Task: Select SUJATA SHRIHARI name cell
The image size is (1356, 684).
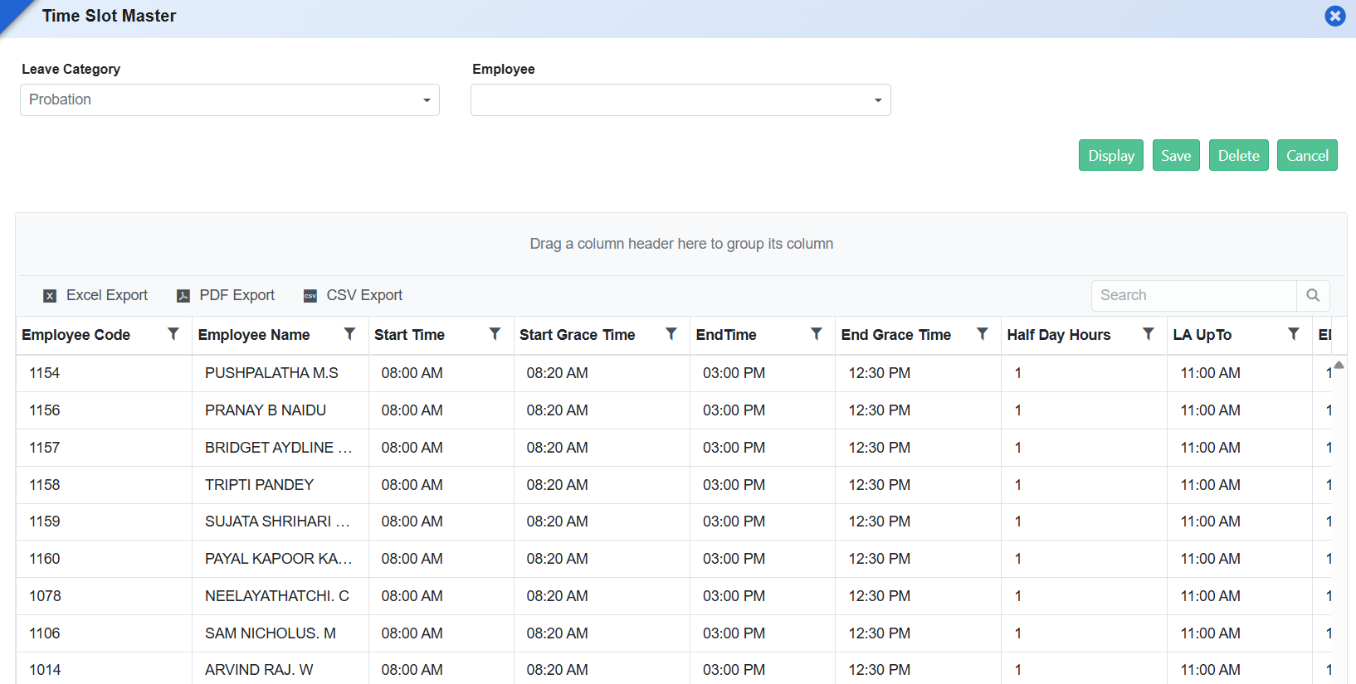Action: (x=280, y=521)
